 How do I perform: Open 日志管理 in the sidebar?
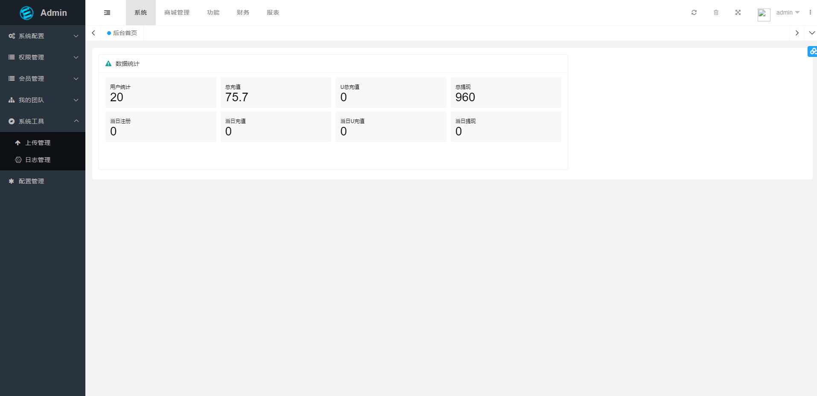(43, 160)
